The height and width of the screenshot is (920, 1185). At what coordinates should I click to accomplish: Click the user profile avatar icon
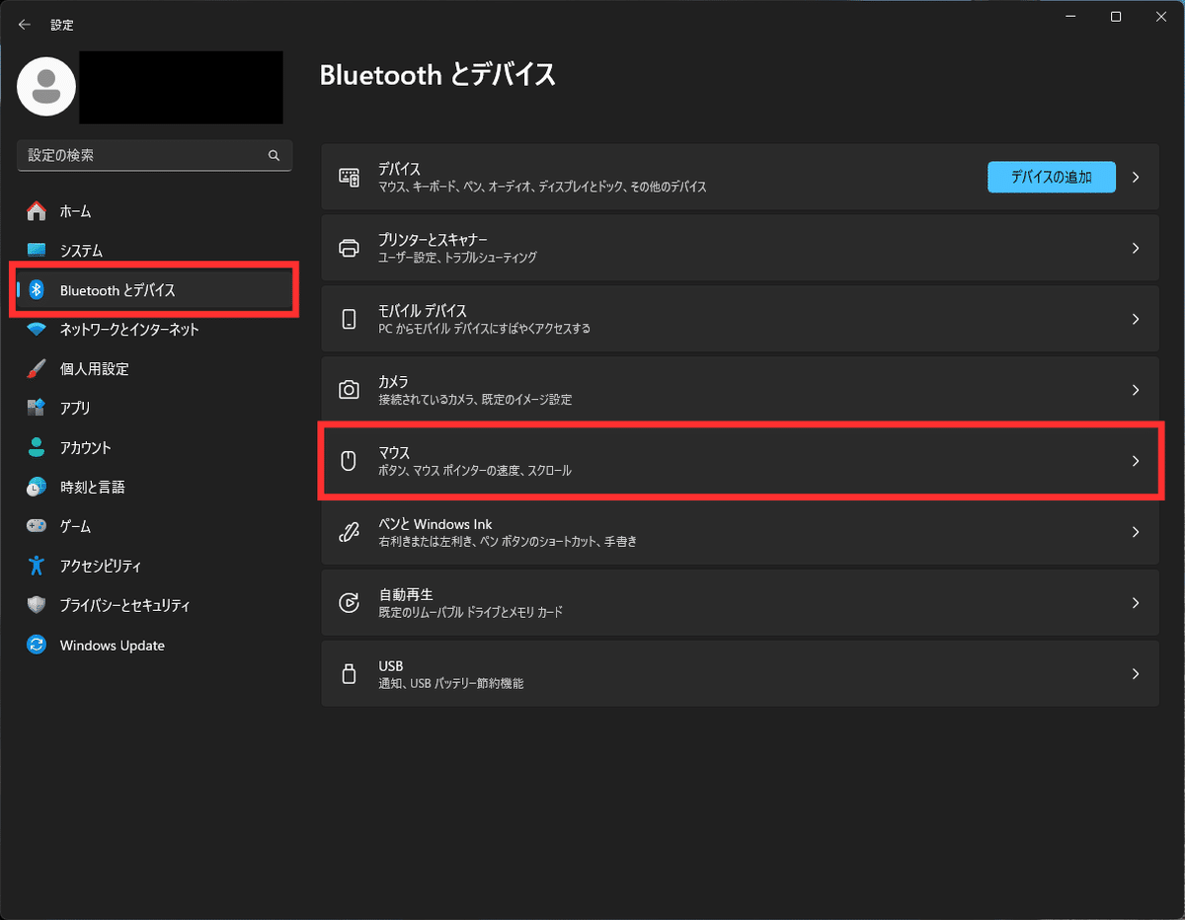pos(46,87)
